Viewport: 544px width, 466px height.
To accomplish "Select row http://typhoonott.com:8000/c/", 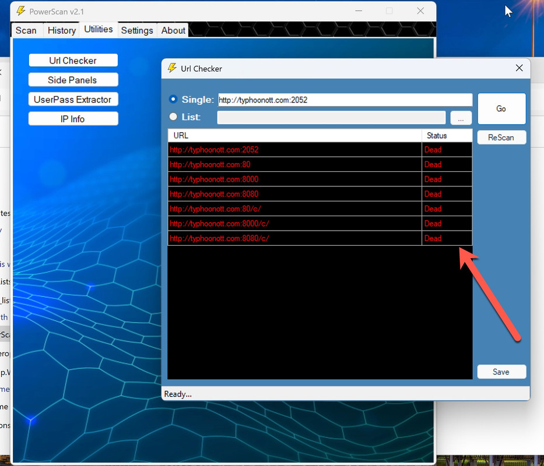I will pos(320,223).
